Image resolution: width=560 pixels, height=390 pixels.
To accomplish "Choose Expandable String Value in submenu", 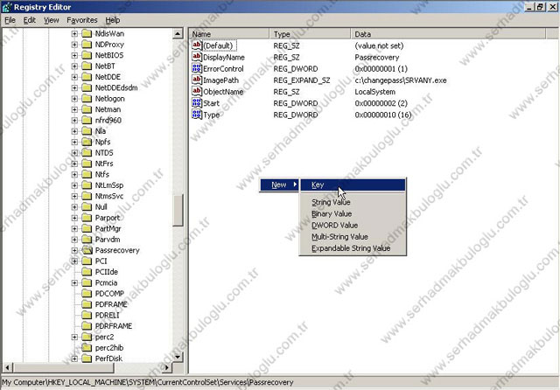I will [353, 248].
